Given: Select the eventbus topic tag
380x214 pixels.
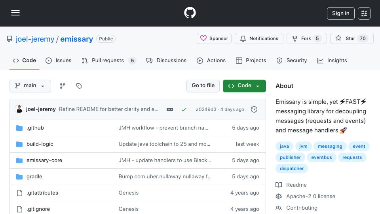Looking at the screenshot, I should [x=321, y=157].
